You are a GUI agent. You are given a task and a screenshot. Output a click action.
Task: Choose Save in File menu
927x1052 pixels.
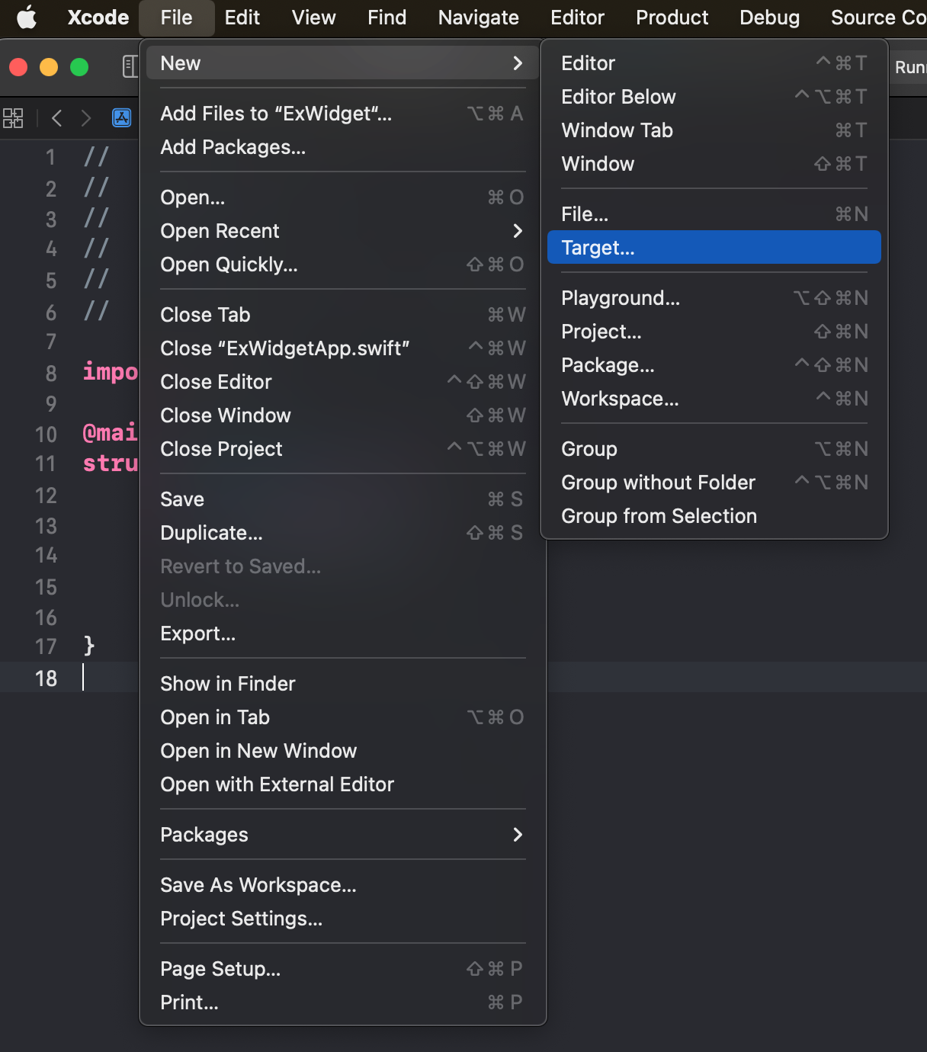[343, 499]
